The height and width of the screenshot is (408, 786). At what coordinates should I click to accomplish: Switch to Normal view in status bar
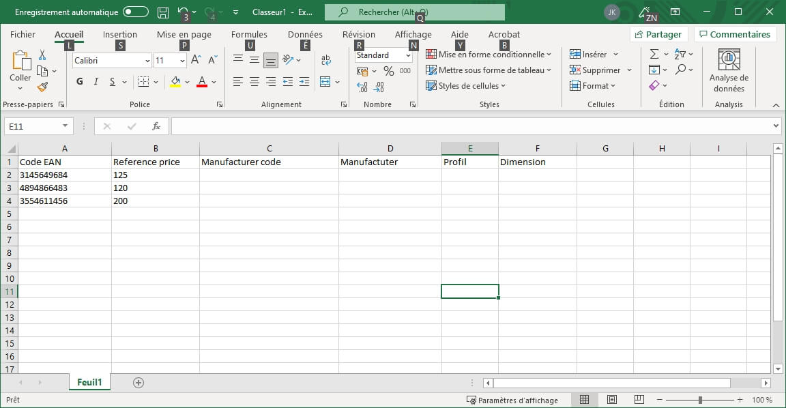[x=585, y=400]
